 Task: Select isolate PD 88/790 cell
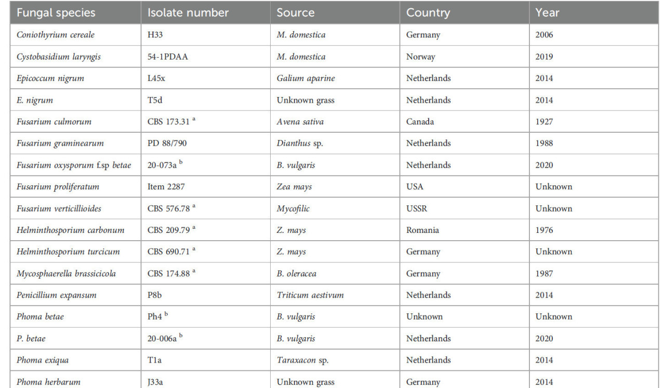(168, 143)
